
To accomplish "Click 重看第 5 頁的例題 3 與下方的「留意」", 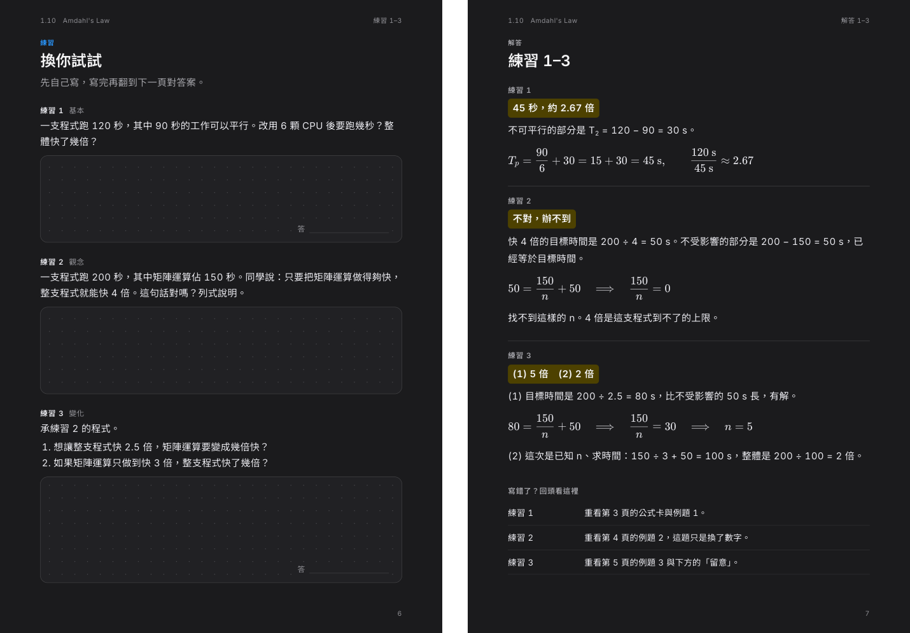I will (662, 562).
